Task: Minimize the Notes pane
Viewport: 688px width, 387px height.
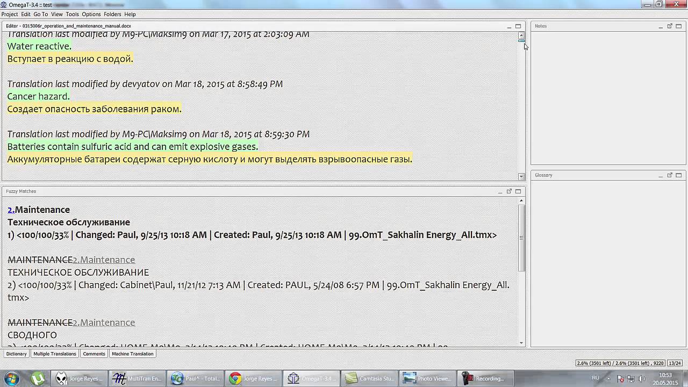Action: (661, 26)
